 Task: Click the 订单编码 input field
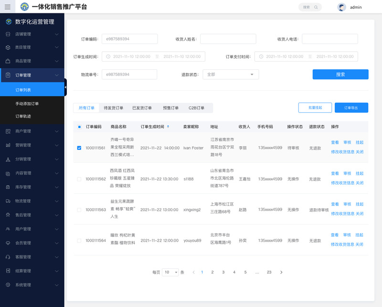[129, 39]
